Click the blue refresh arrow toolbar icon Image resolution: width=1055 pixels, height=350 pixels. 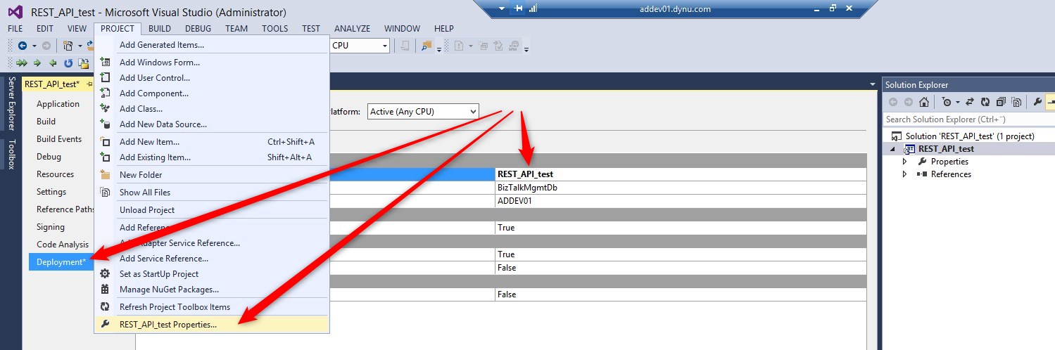pos(68,63)
